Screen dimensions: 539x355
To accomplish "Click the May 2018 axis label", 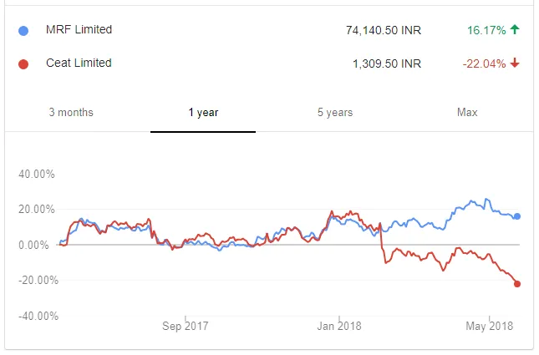I will (490, 325).
